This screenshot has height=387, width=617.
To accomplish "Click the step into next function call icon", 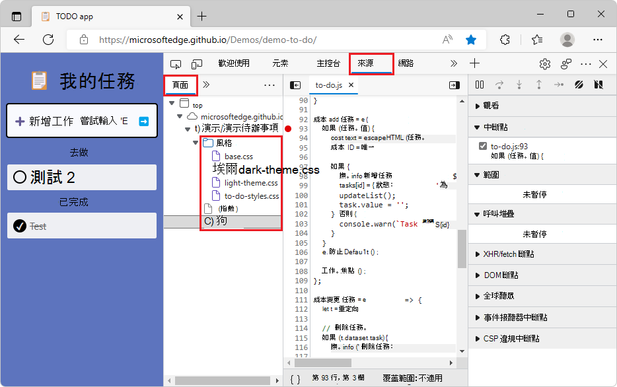I will pyautogui.click(x=519, y=85).
